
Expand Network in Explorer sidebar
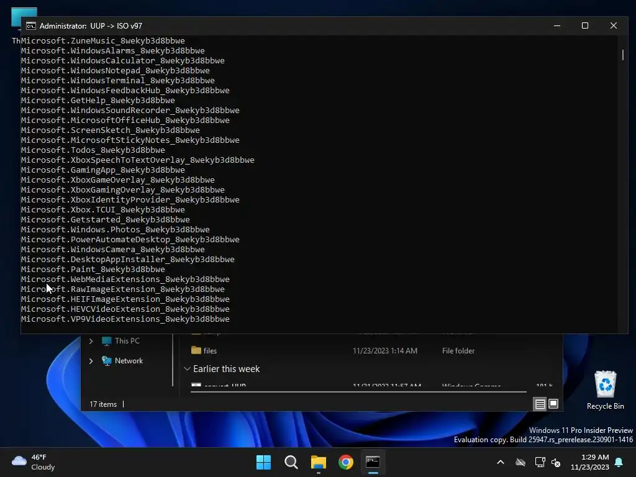pos(91,361)
